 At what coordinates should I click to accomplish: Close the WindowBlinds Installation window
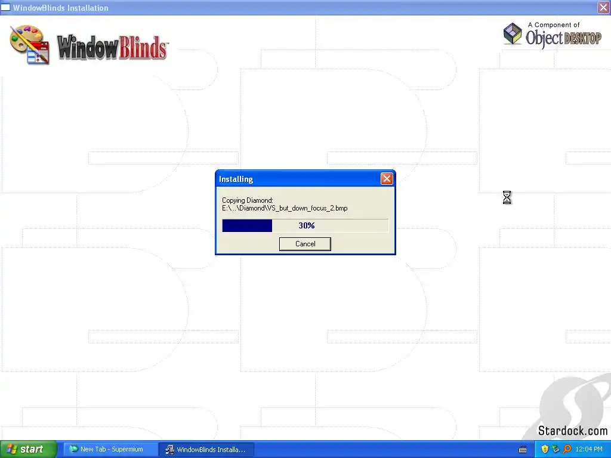pos(603,7)
